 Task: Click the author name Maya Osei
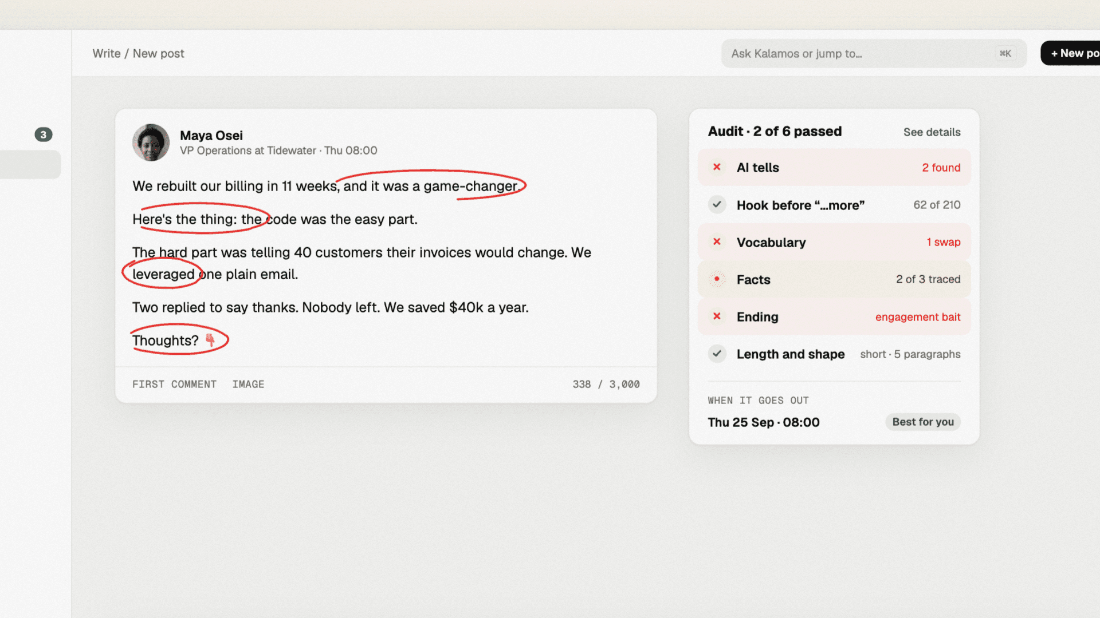click(x=211, y=136)
